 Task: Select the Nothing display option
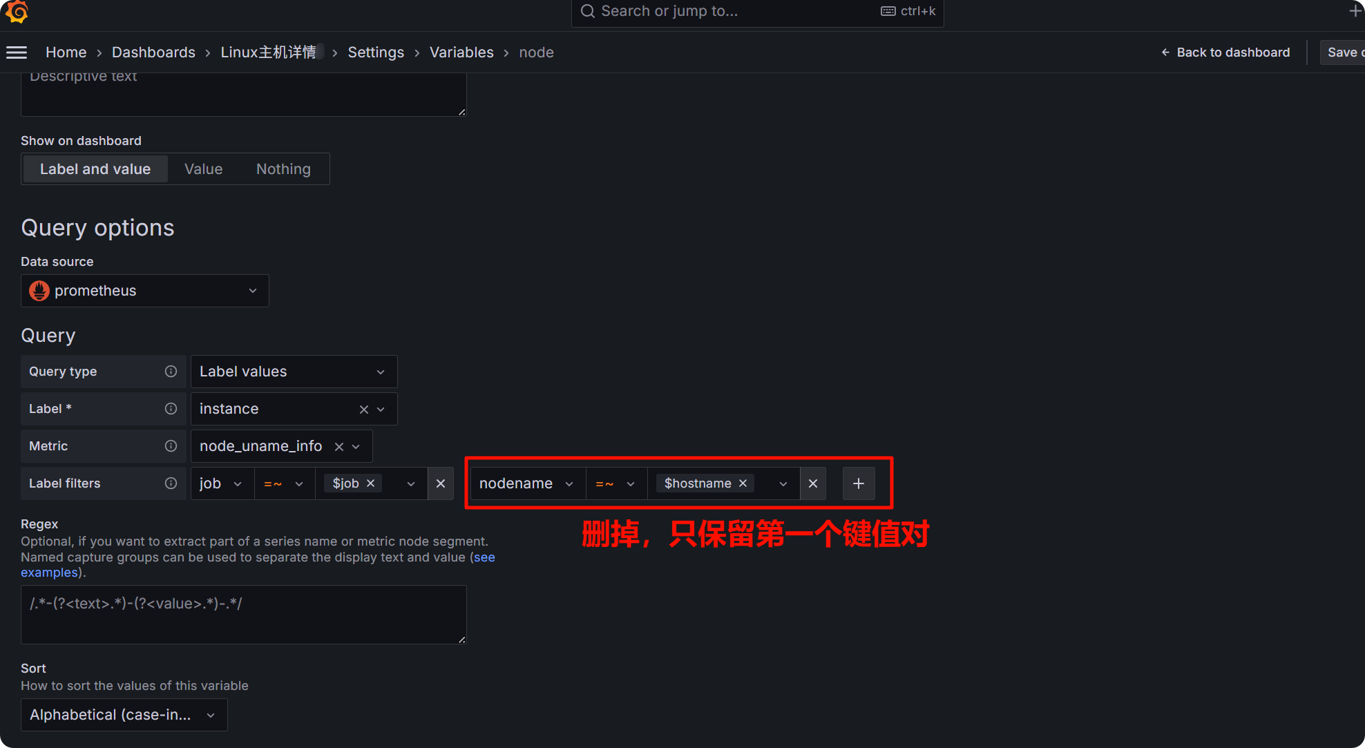[283, 169]
